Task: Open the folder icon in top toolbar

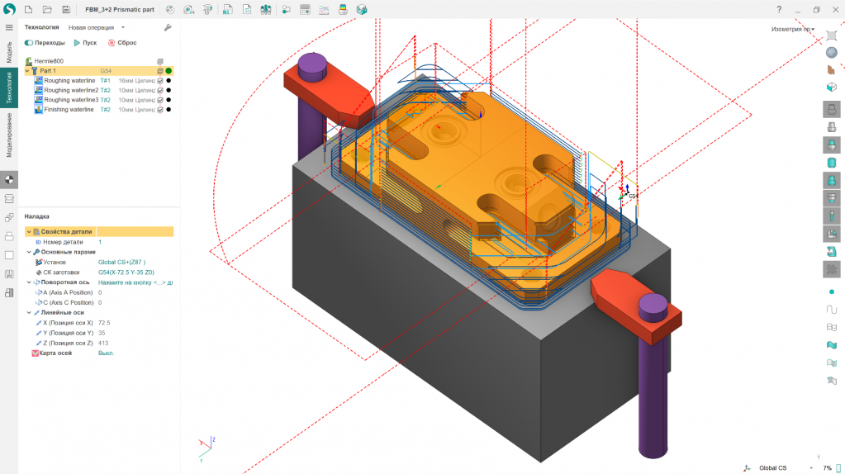Action: [x=46, y=9]
